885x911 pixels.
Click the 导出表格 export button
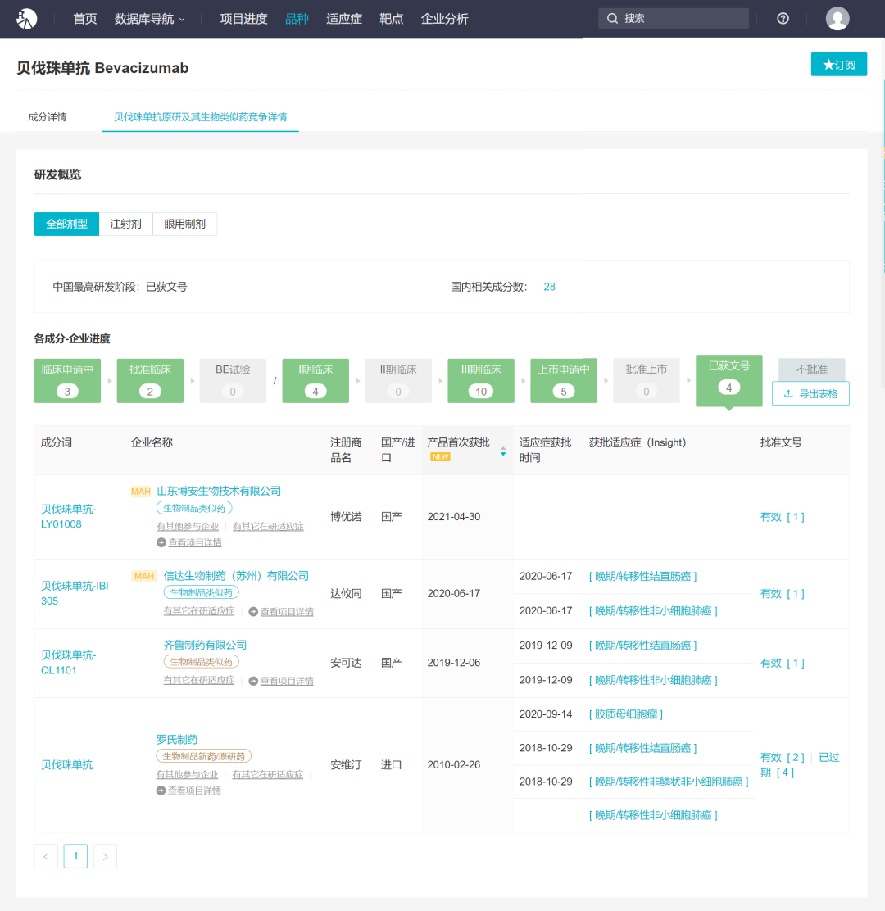(810, 393)
